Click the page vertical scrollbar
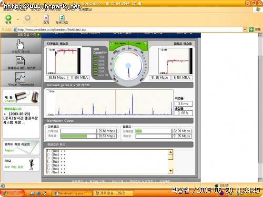Screen dimensions: 263x197 [x=260, y=109]
